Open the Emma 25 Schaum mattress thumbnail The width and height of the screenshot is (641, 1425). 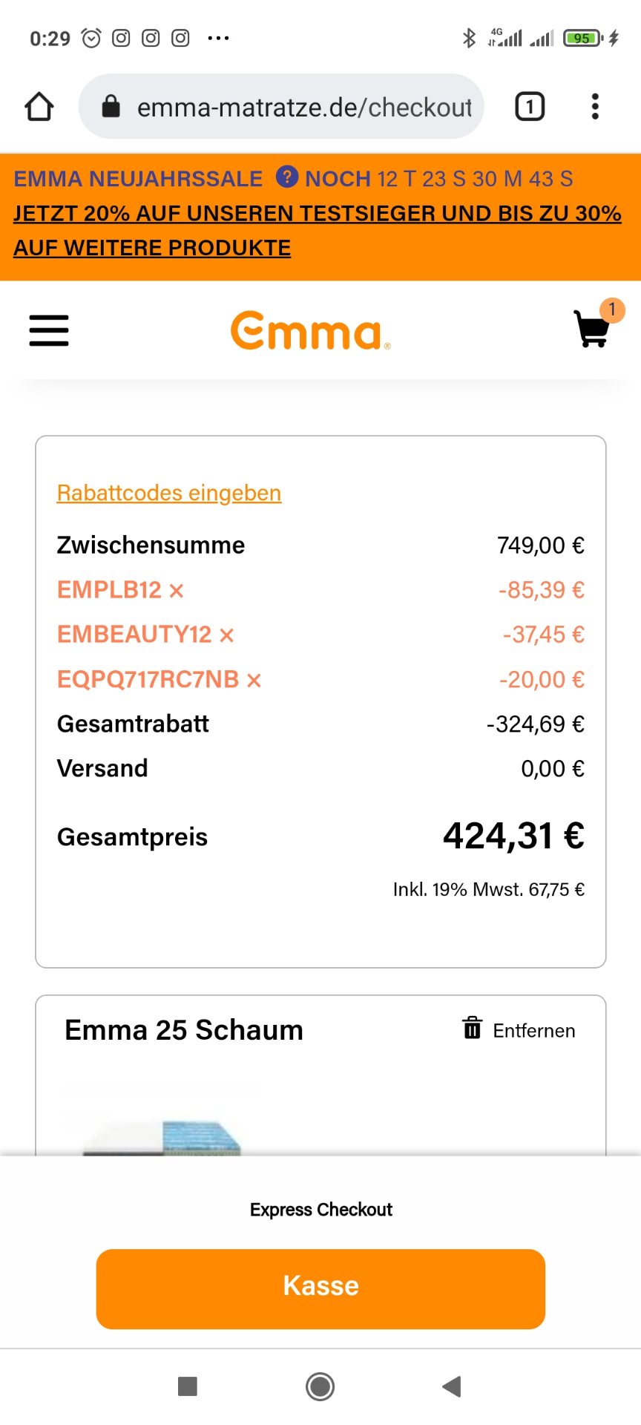coord(162,1121)
